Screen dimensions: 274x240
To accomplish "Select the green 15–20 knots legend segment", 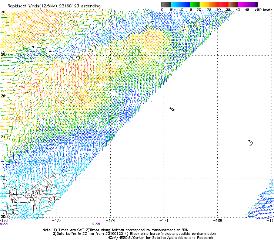I will tap(195, 4).
